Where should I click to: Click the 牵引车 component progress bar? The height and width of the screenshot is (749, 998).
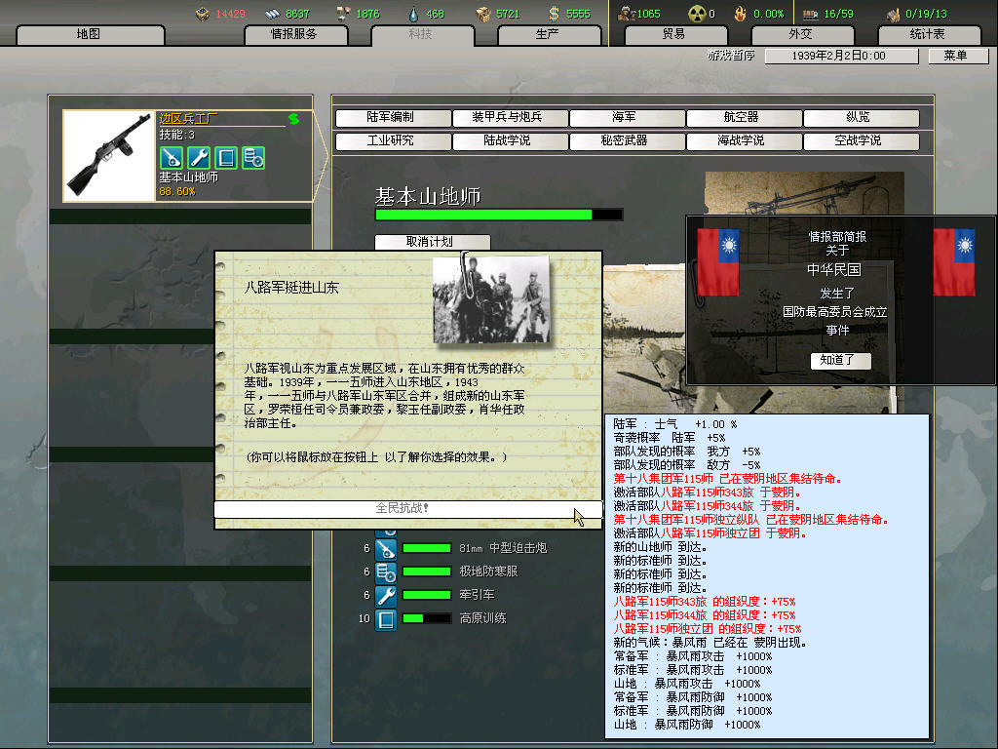tap(427, 595)
